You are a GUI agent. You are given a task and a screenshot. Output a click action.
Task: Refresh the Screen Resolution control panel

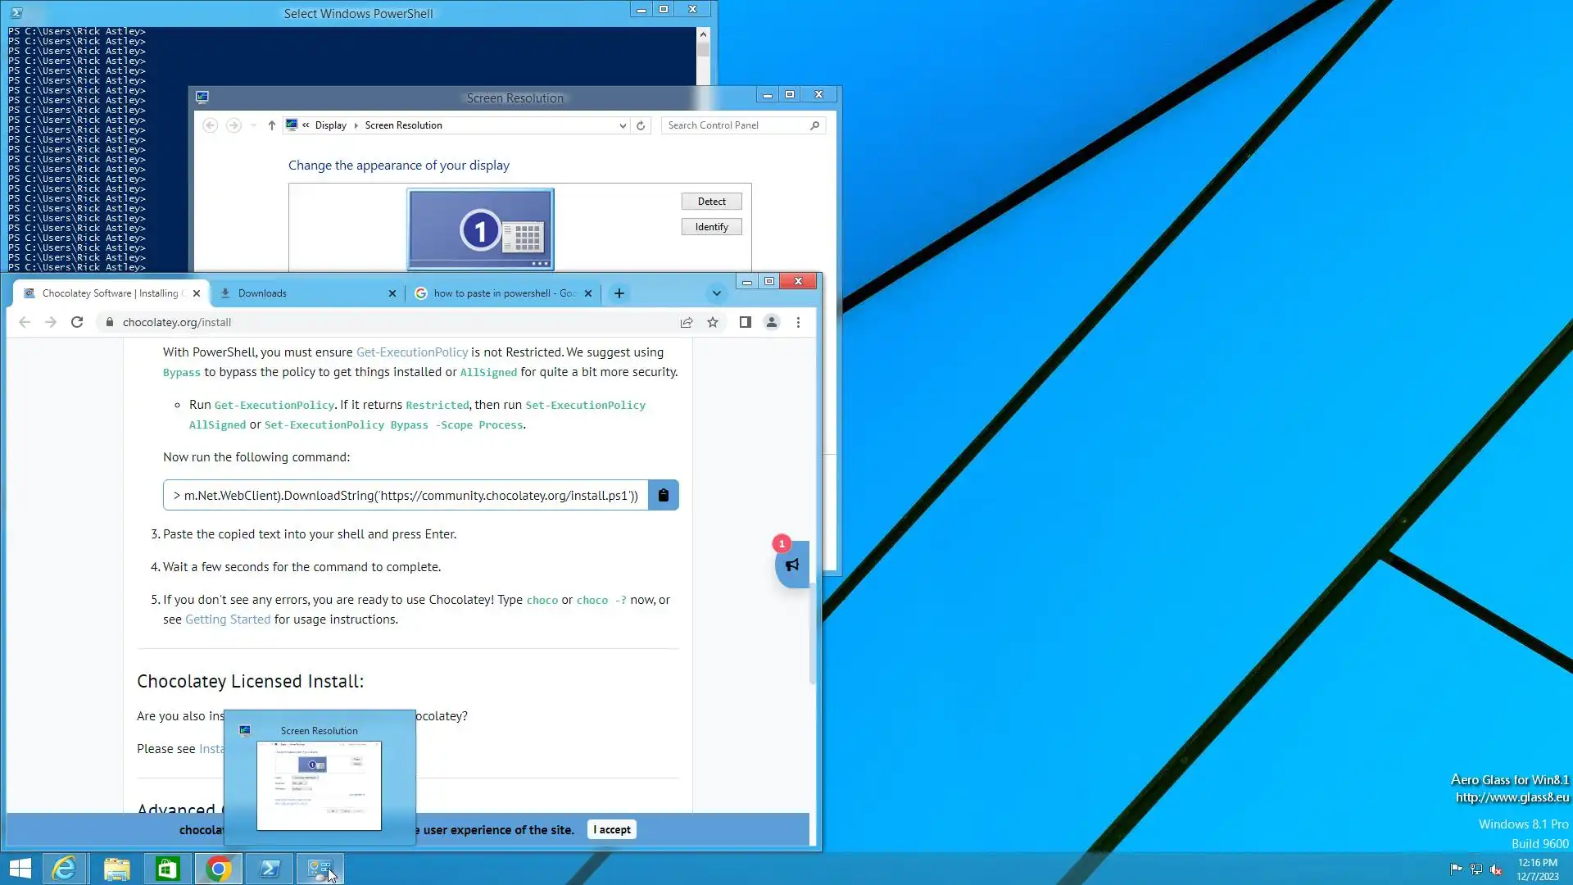tap(641, 125)
